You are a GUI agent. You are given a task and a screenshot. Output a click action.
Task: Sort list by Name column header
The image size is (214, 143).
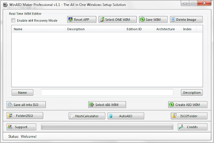point(39,29)
